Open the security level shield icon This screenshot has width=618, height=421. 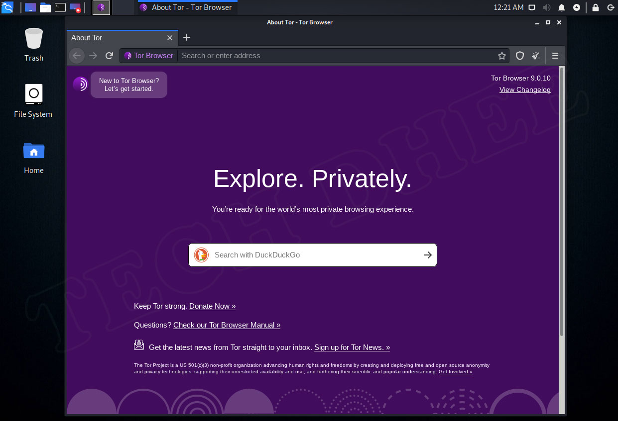click(x=520, y=56)
